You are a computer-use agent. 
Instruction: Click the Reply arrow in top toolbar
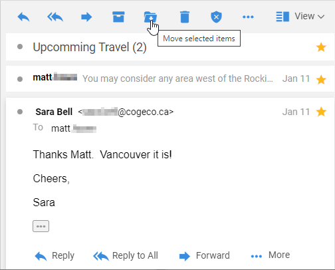click(x=23, y=17)
